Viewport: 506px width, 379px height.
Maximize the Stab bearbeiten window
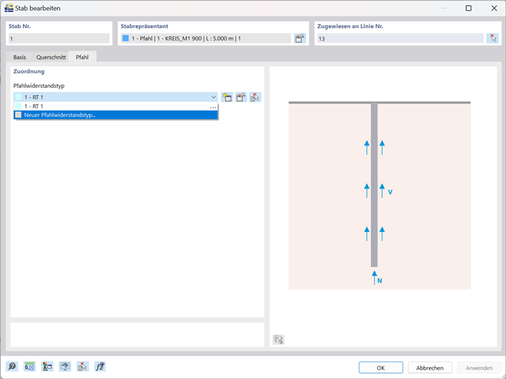point(469,8)
